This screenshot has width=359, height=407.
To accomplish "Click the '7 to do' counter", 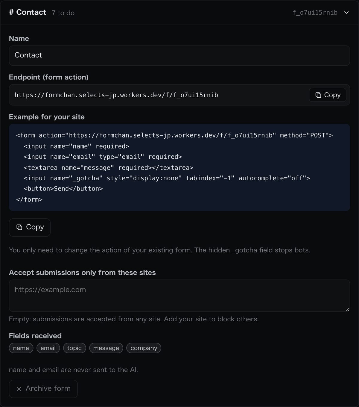I will [63, 13].
